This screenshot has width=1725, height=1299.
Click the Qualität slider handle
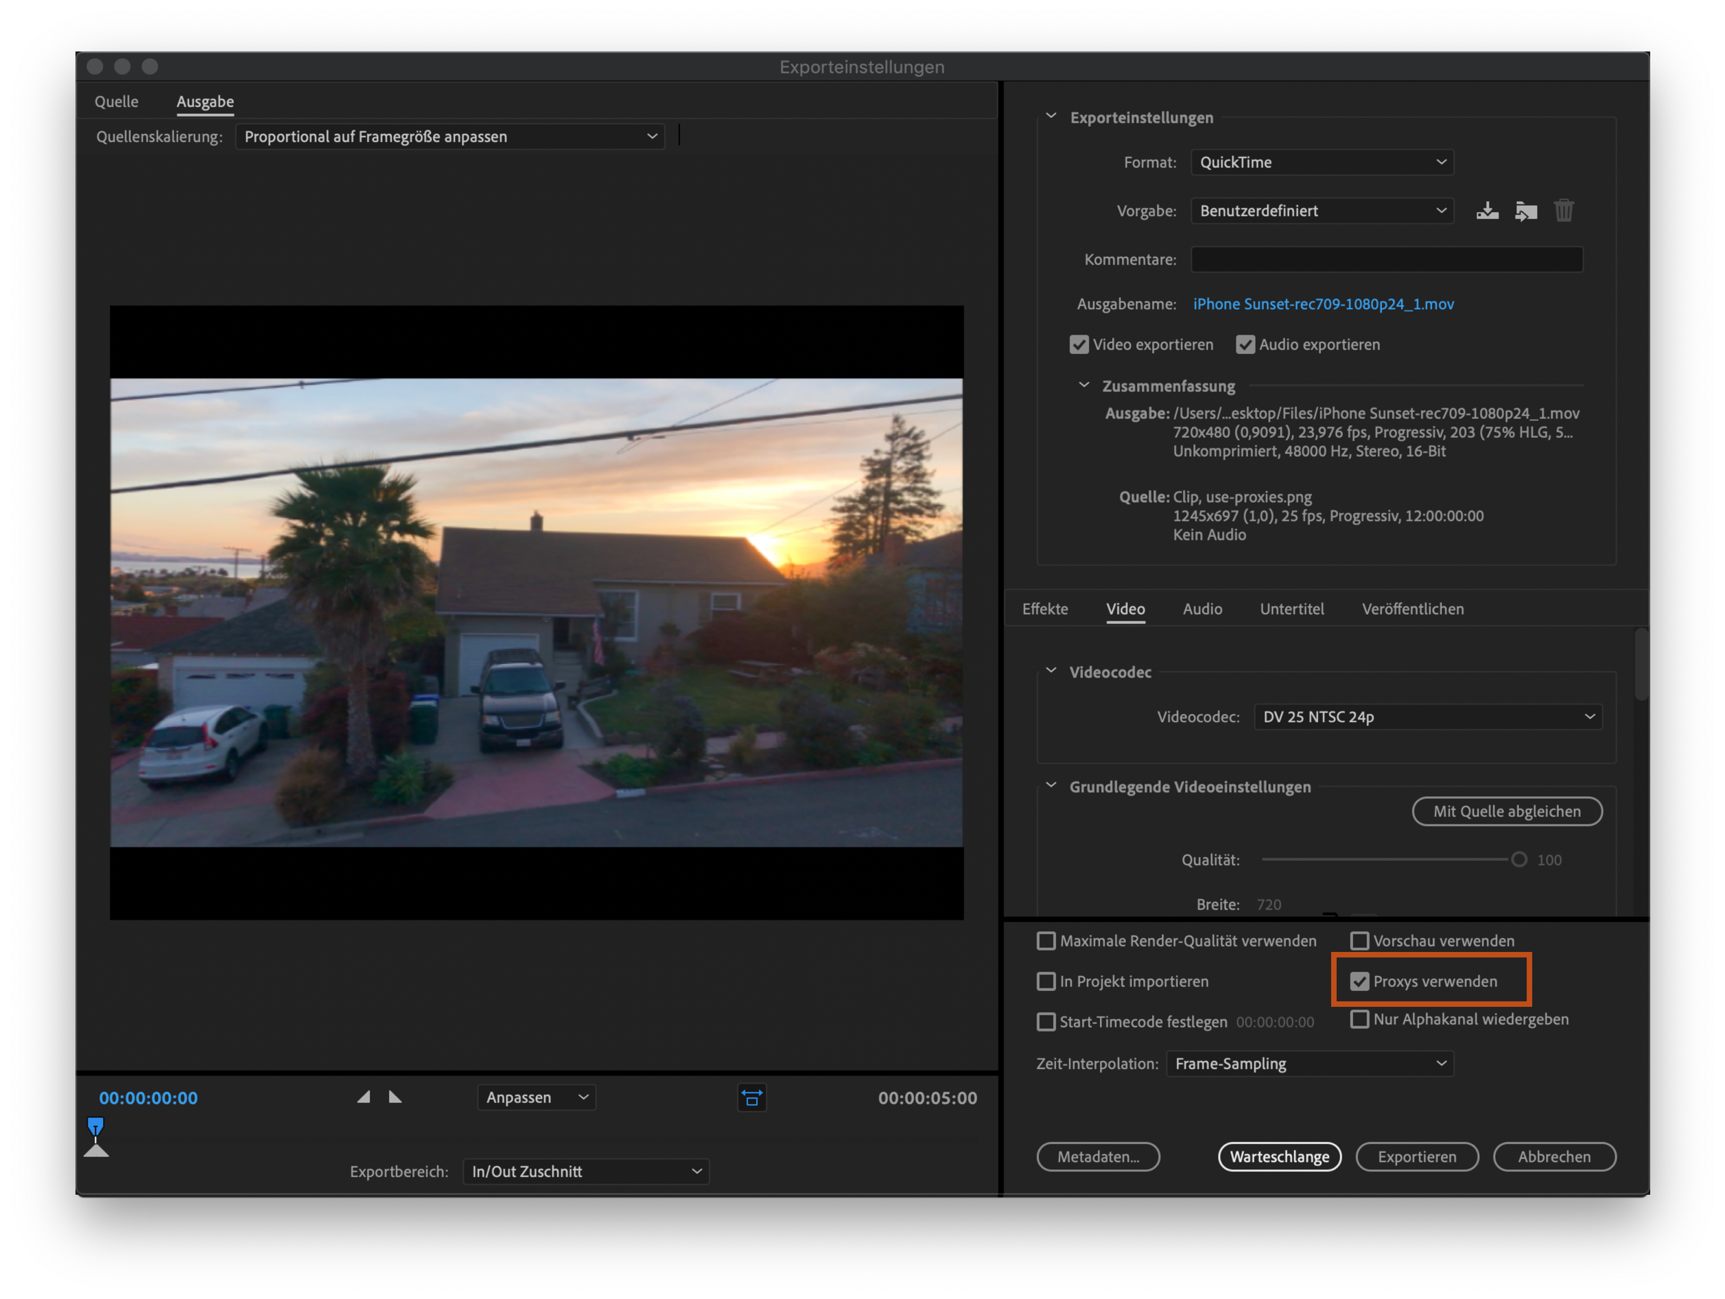(x=1518, y=859)
